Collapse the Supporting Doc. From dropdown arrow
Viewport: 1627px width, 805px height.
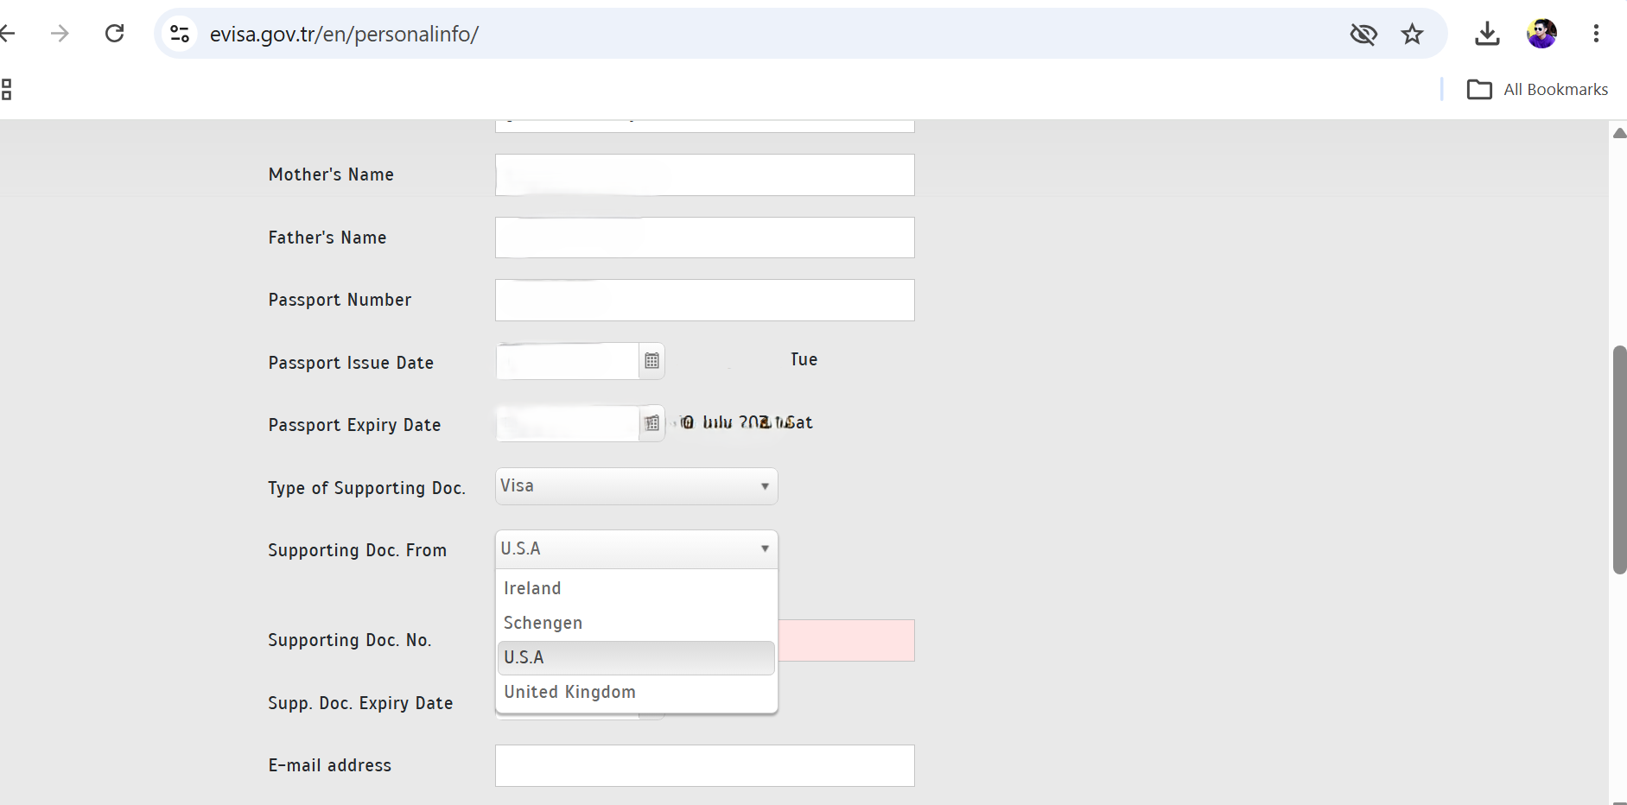coord(765,548)
